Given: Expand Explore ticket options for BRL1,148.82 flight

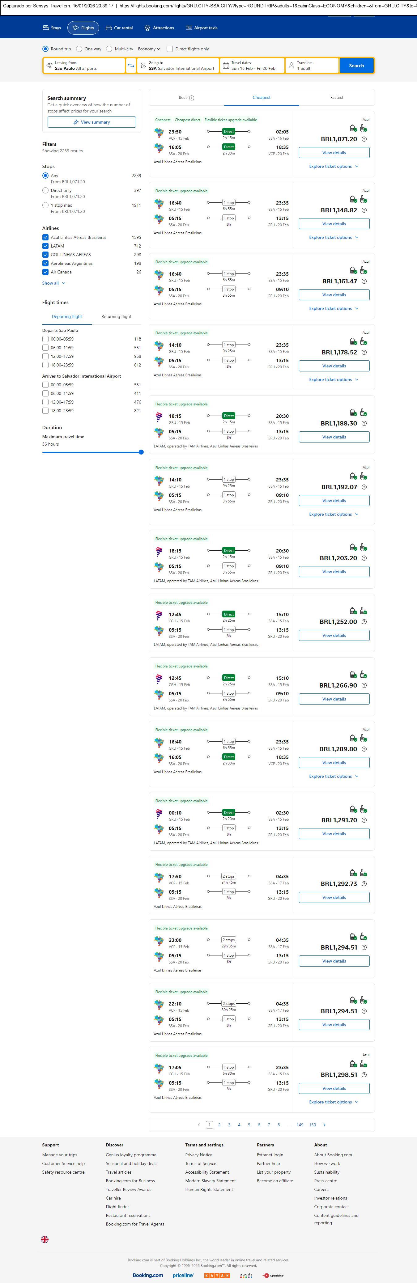Looking at the screenshot, I should tap(333, 238).
